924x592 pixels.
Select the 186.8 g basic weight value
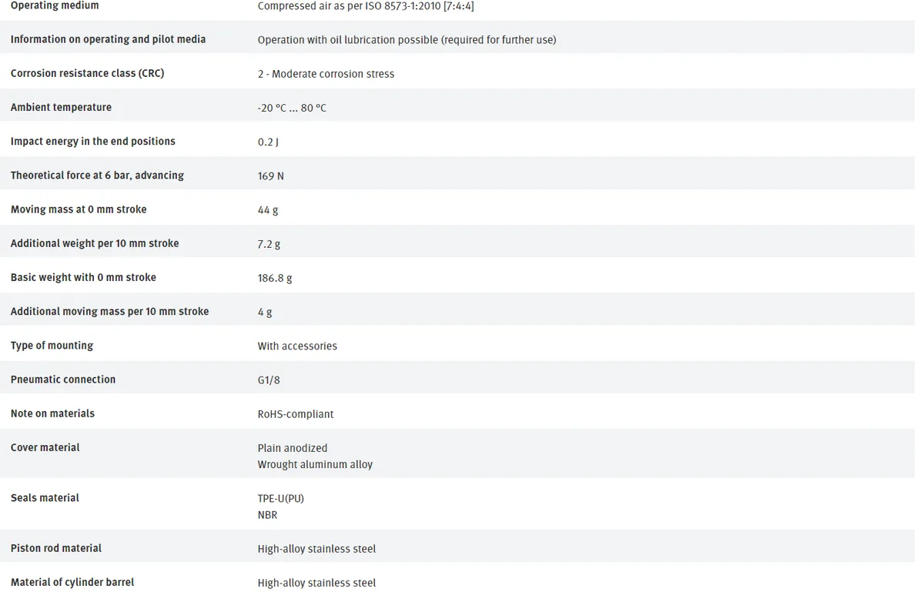(275, 278)
